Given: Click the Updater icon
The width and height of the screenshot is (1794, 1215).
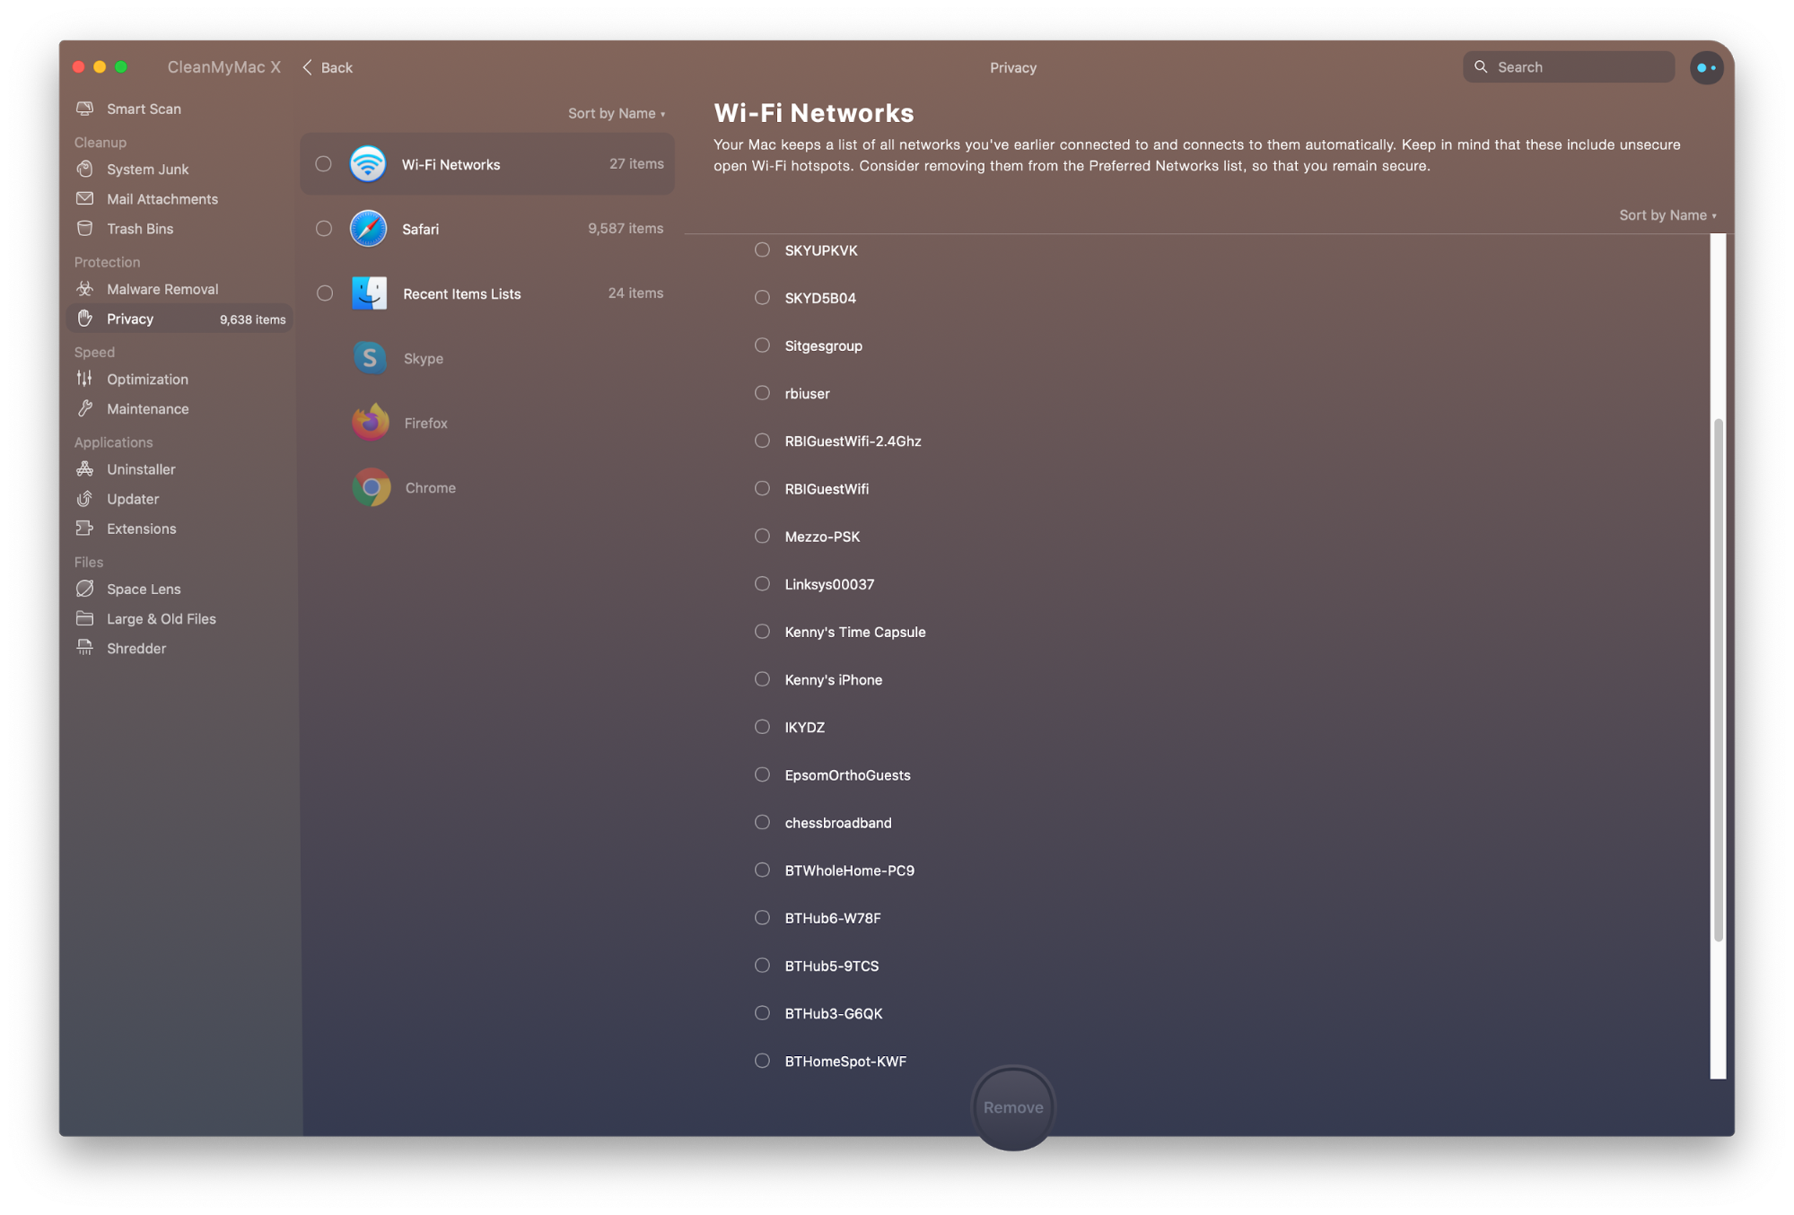Looking at the screenshot, I should point(85,498).
